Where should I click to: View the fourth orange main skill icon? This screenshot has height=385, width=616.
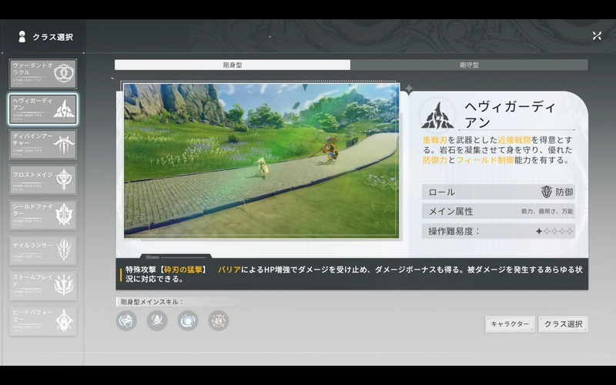tap(219, 320)
